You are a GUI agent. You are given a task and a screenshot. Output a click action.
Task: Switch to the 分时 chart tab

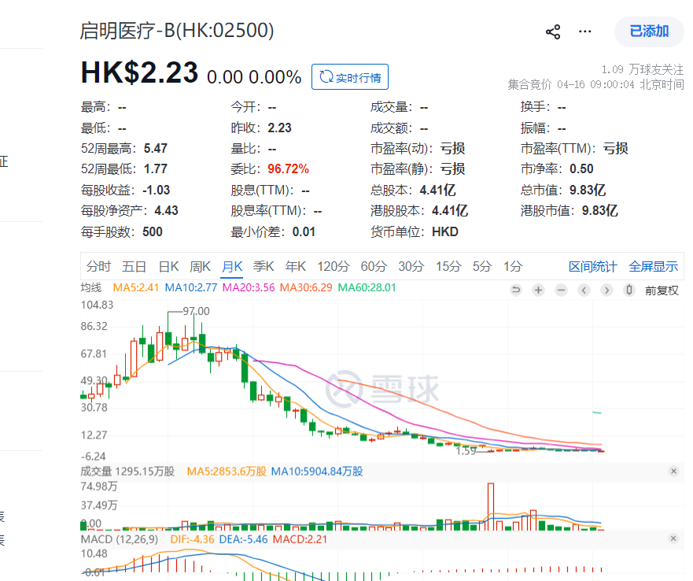(99, 266)
